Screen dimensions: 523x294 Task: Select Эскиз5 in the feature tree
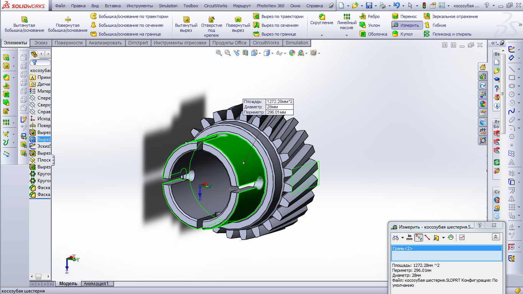point(41,146)
